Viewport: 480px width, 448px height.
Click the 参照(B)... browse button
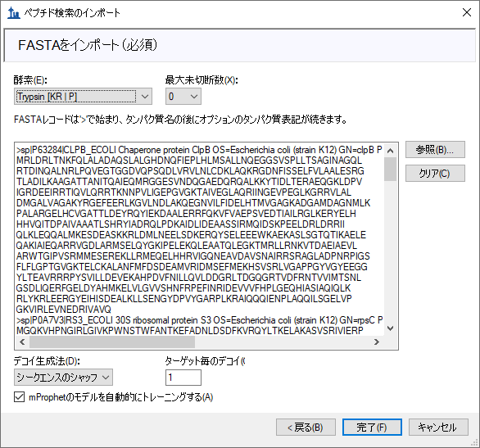(x=435, y=150)
